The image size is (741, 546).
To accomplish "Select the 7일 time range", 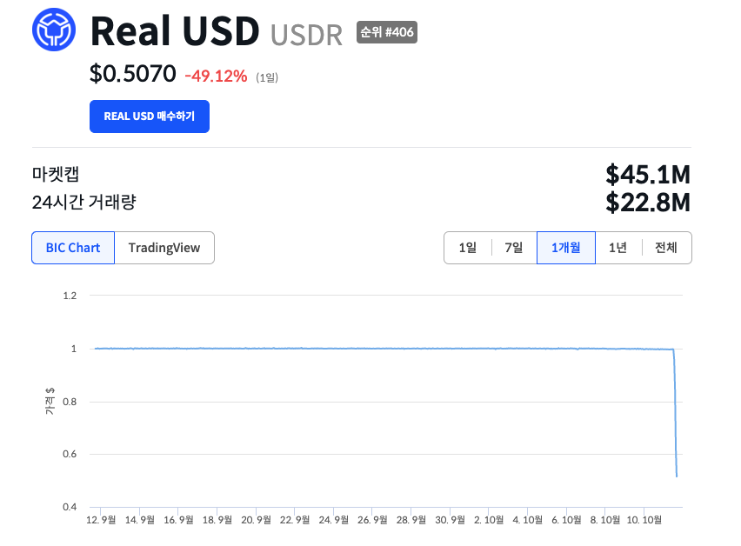I will (x=514, y=248).
